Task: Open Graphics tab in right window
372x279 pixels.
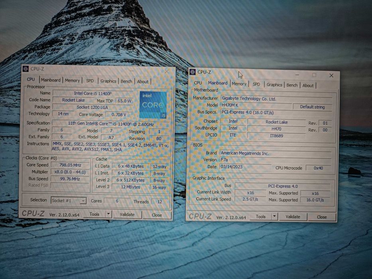Action: pos(274,84)
